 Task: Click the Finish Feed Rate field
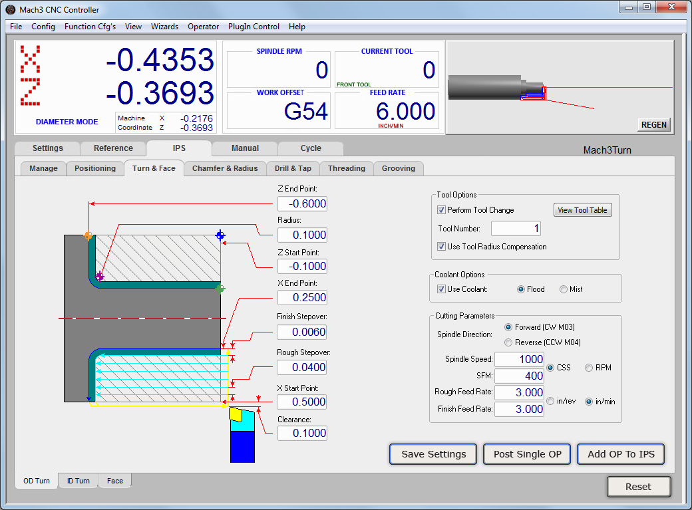coord(520,410)
